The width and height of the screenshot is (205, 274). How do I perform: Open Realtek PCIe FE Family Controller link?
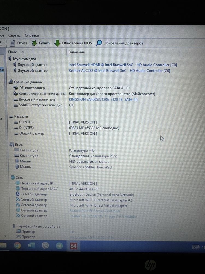tap(95, 211)
